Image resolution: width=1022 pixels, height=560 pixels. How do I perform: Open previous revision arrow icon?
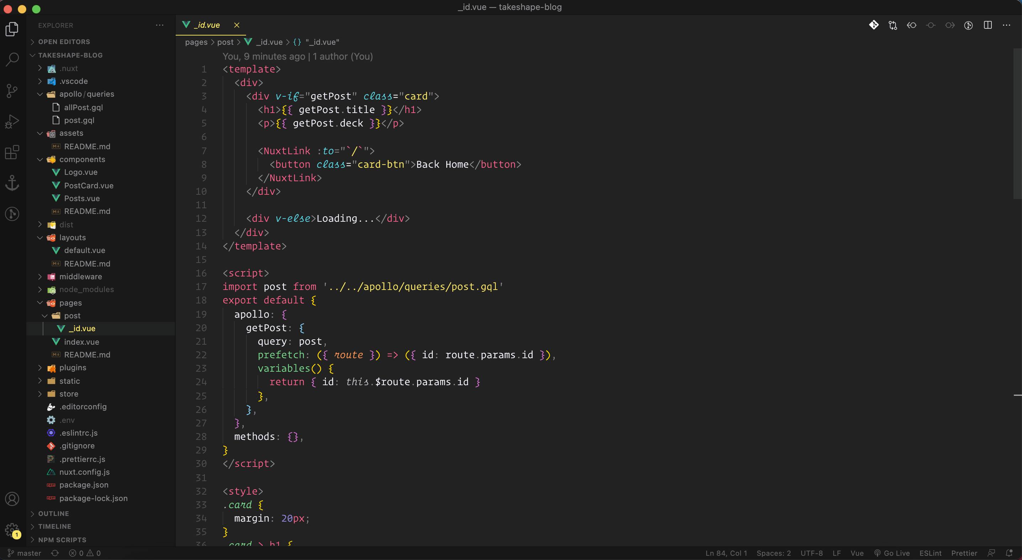tap(912, 25)
